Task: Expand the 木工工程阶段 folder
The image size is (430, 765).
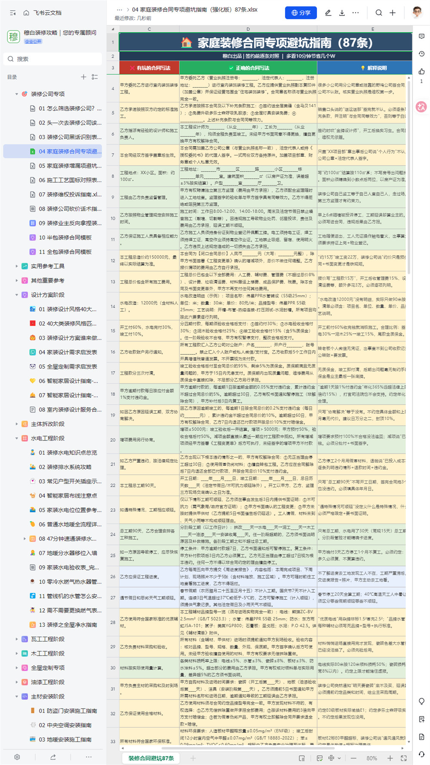Action: [17, 654]
